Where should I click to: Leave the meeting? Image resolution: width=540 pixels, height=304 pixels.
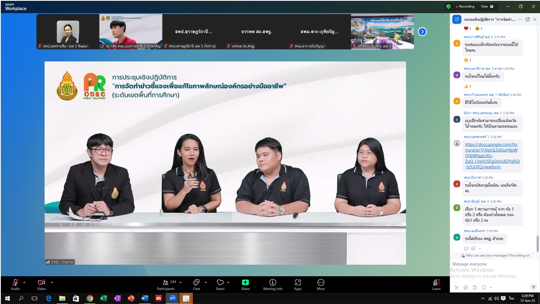(x=436, y=285)
